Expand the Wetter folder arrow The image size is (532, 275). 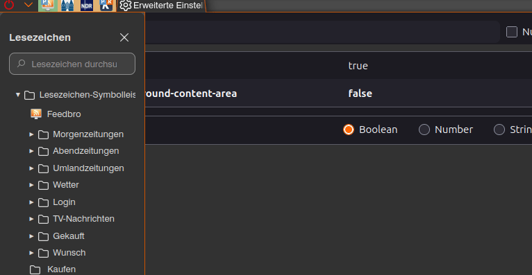click(x=31, y=185)
